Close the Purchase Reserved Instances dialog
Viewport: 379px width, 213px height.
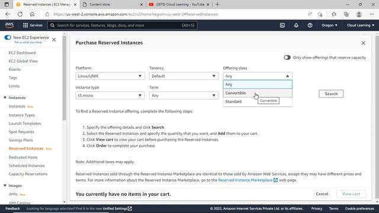coord(363,43)
